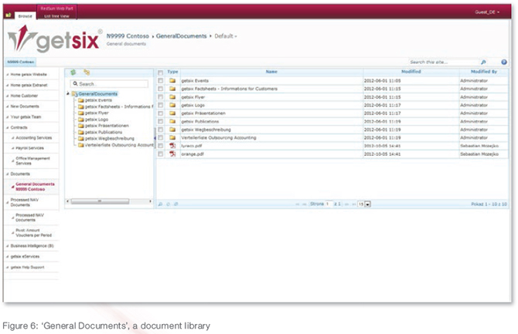Open the New Documents navigation link
The image size is (518, 334).
point(25,106)
